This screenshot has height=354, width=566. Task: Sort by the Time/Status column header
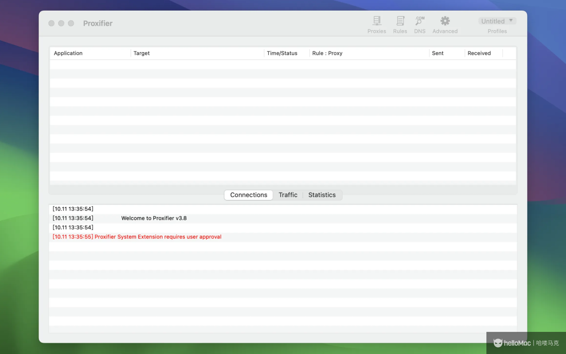pyautogui.click(x=287, y=53)
